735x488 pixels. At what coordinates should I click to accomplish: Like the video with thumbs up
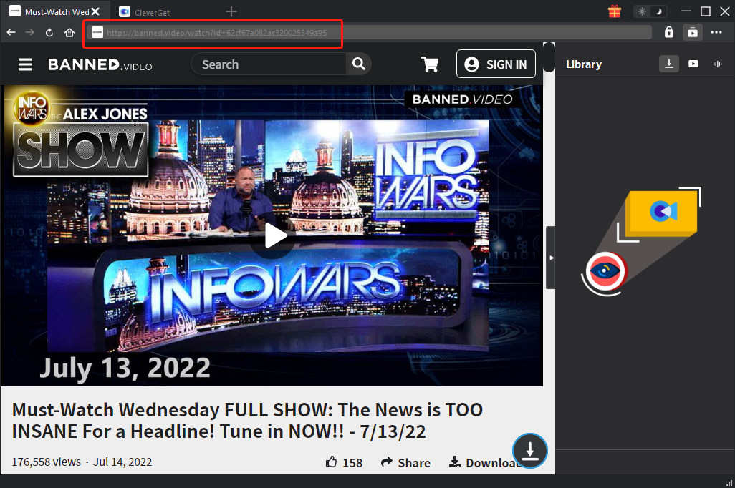click(x=332, y=462)
